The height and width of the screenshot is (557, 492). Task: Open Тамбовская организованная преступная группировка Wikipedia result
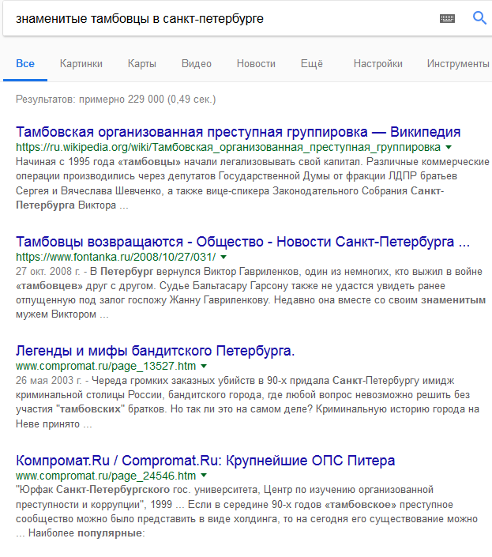pos(238,132)
